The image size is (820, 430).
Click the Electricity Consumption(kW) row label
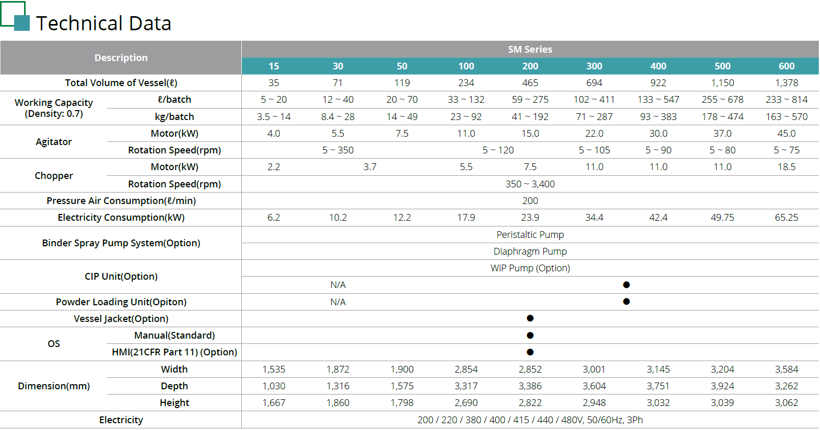coord(121,218)
